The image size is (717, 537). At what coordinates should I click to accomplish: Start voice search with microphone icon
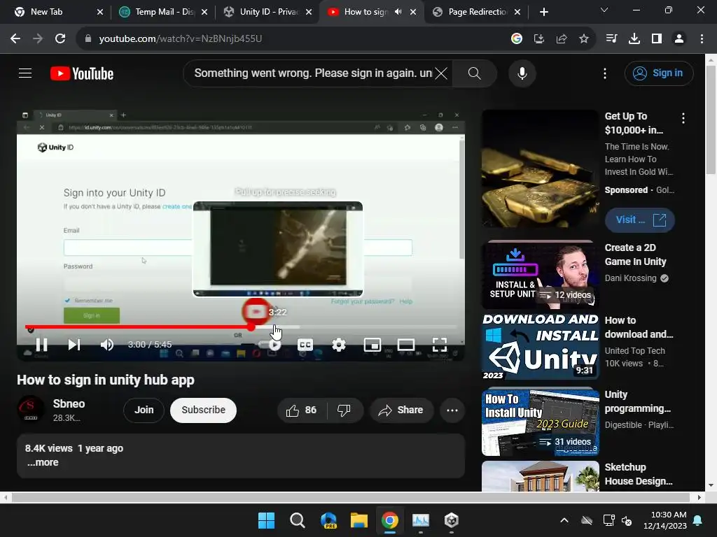coord(522,73)
